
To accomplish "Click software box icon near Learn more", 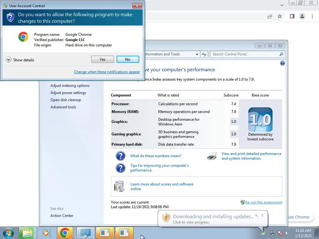I will [119, 186].
